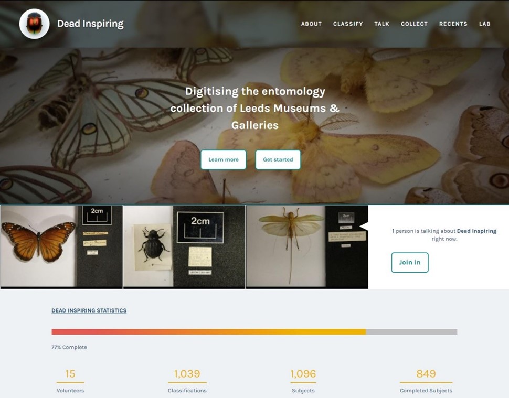509x398 pixels.
Task: Select the 1,096 Subjects statistic
Action: [x=303, y=381]
